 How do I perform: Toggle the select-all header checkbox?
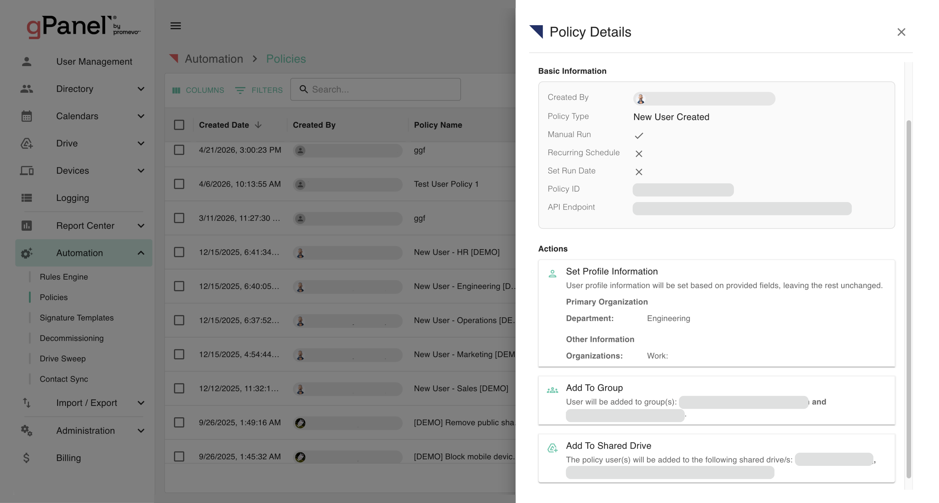[x=179, y=125]
